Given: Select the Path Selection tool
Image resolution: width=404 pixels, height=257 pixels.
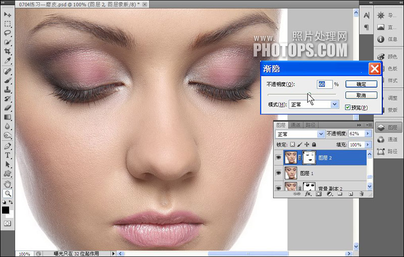Looking at the screenshot, I should click(8, 164).
